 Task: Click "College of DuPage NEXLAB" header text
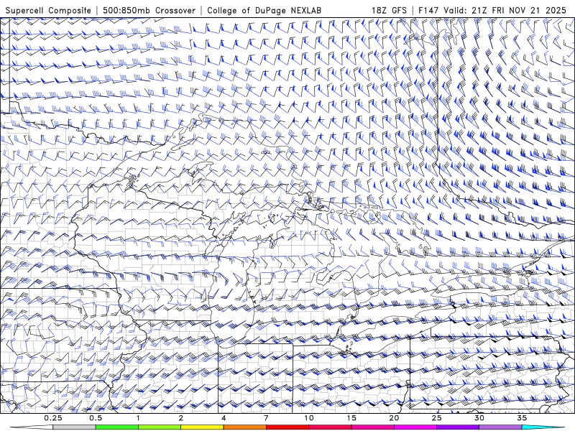pyautogui.click(x=264, y=11)
